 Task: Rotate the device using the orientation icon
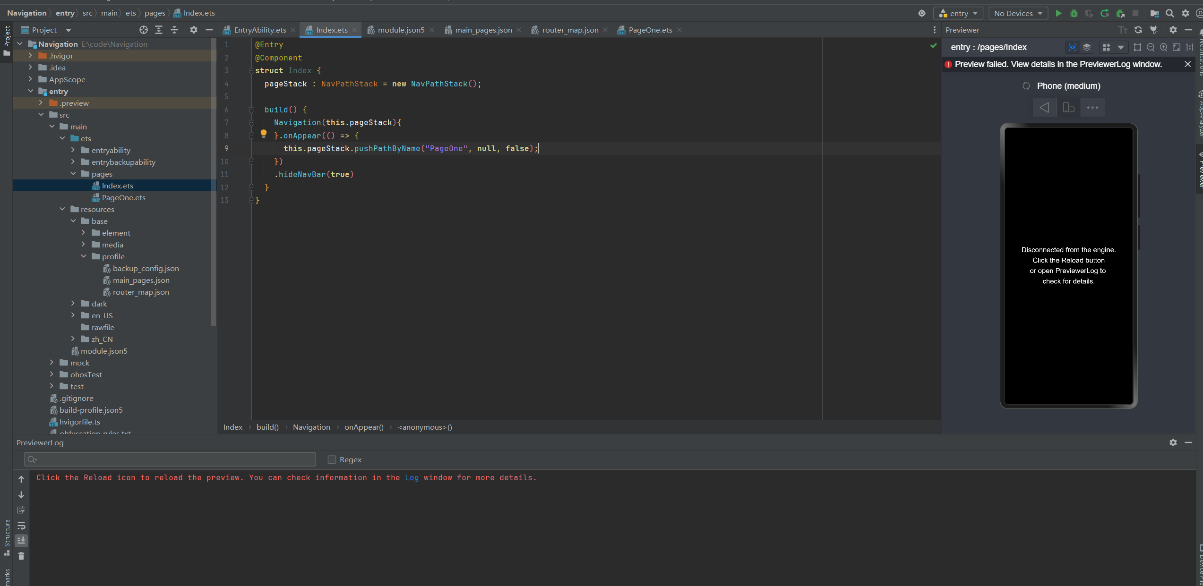click(1069, 108)
